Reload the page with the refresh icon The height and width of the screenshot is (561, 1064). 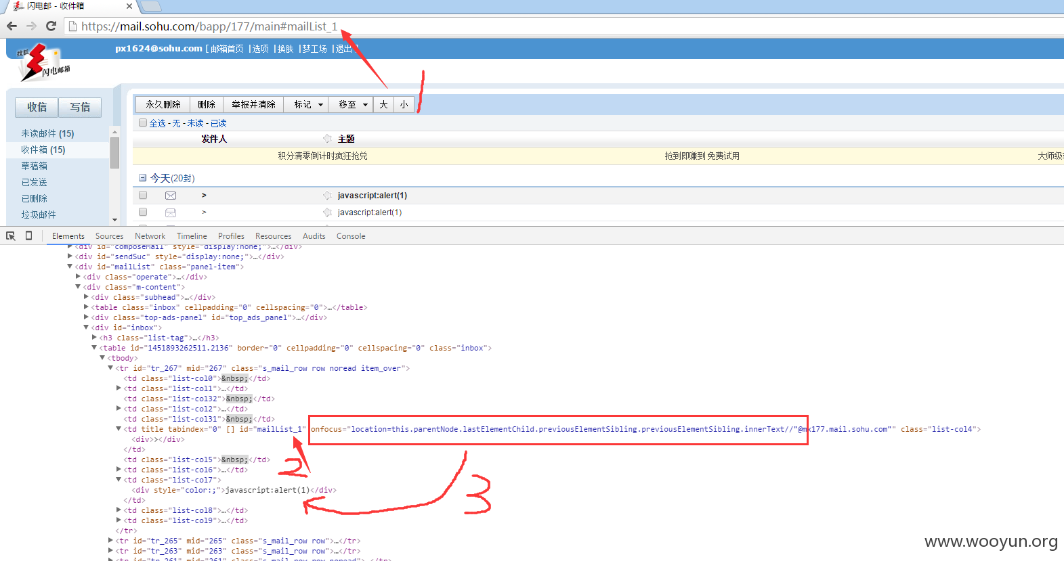tap(51, 26)
